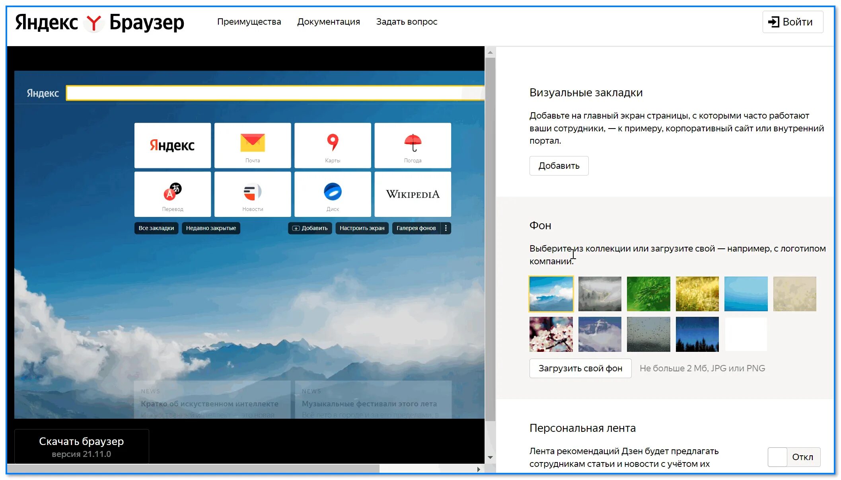Click Недавно закрытые button
Screen dimensions: 841x480
pos(211,228)
